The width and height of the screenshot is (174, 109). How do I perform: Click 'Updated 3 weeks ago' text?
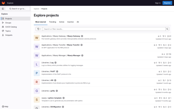click(164, 65)
